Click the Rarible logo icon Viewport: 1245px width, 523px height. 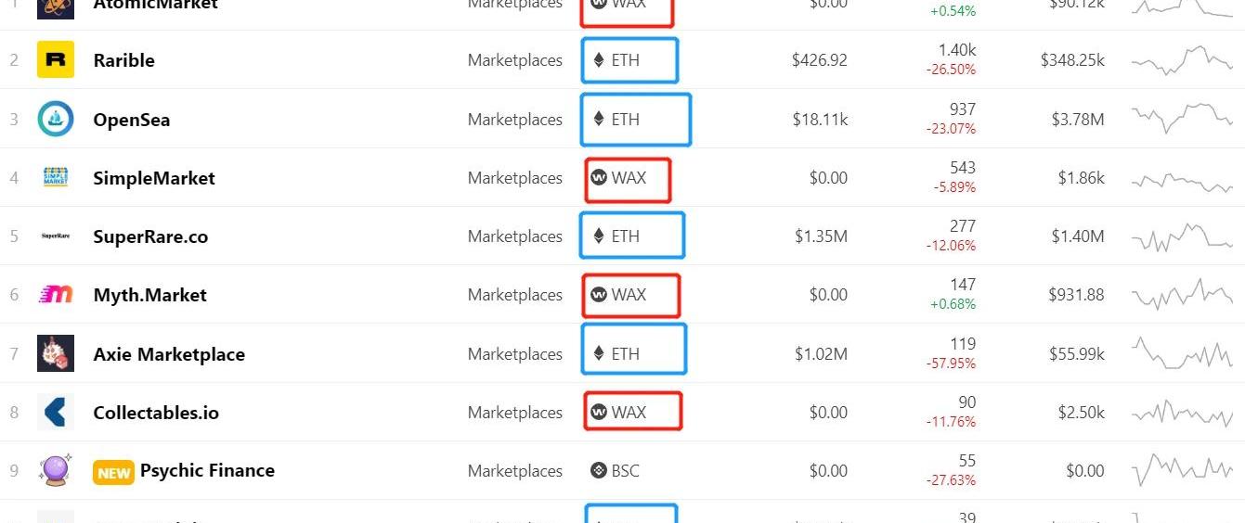click(x=56, y=60)
